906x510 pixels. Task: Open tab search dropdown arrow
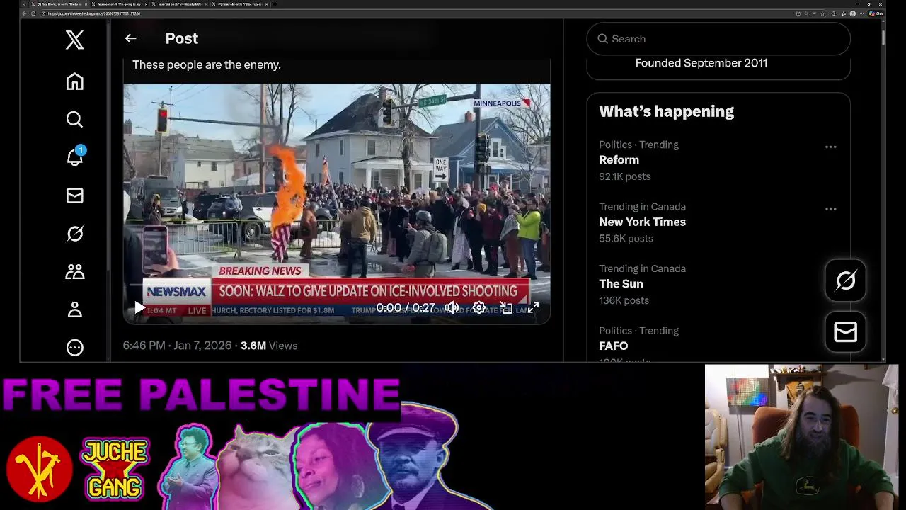(24, 4)
